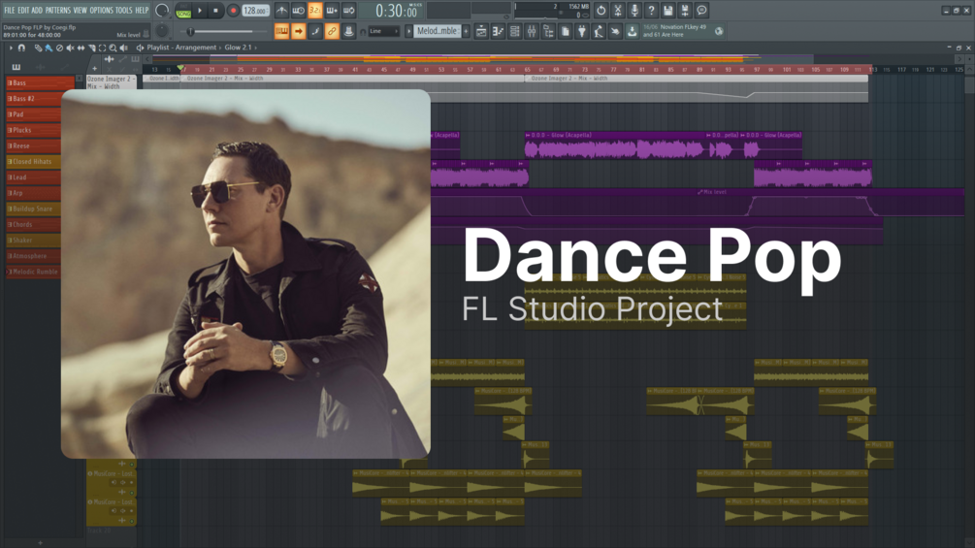The height and width of the screenshot is (548, 975).
Task: Toggle the playlist snap magnet icon
Action: (21, 48)
